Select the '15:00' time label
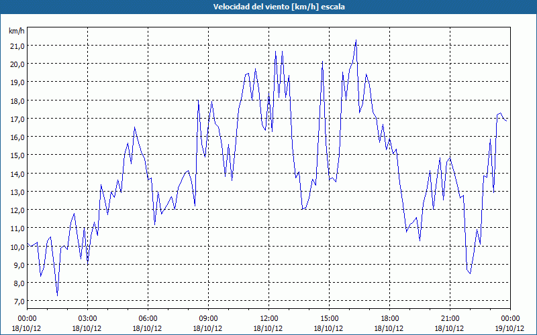Viewport: 537px width, 335px height. [x=329, y=319]
